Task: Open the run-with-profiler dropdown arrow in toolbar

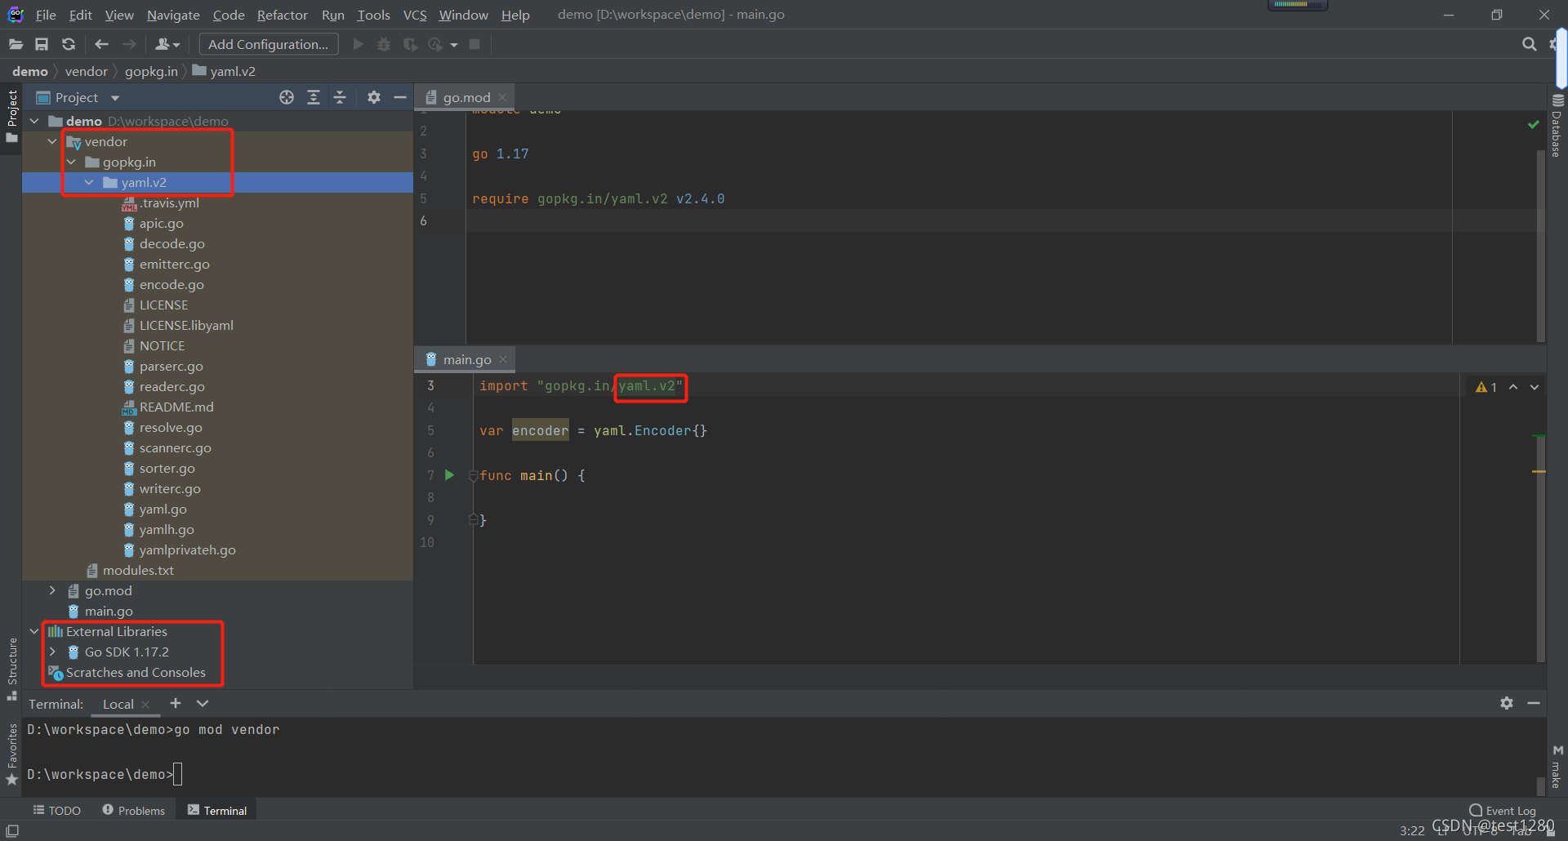Action: [454, 45]
